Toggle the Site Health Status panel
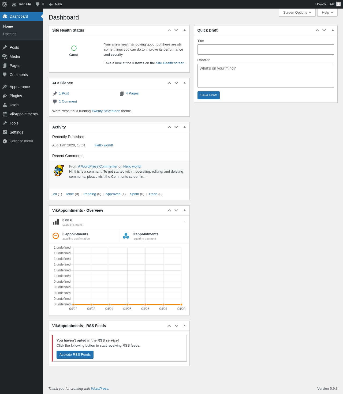This screenshot has width=343, height=394. pyautogui.click(x=185, y=30)
